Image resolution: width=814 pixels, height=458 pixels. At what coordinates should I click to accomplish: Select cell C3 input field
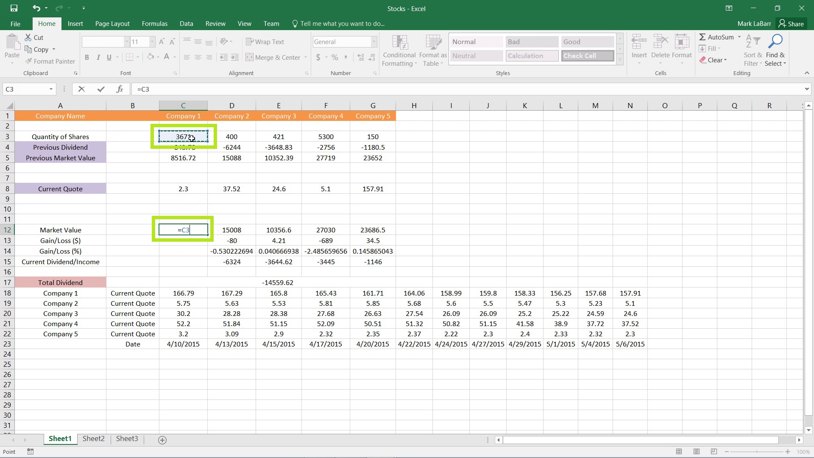pyautogui.click(x=183, y=137)
